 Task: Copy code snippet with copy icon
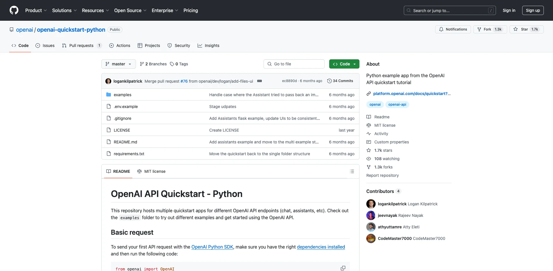coord(343,268)
